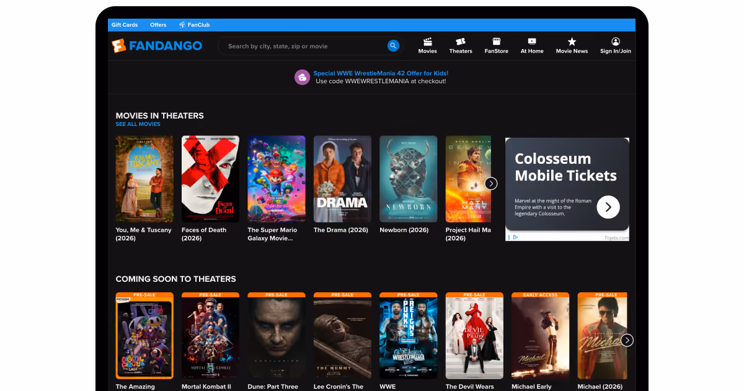Click The Drama (2026) title
This screenshot has height=391, width=744.
[341, 230]
